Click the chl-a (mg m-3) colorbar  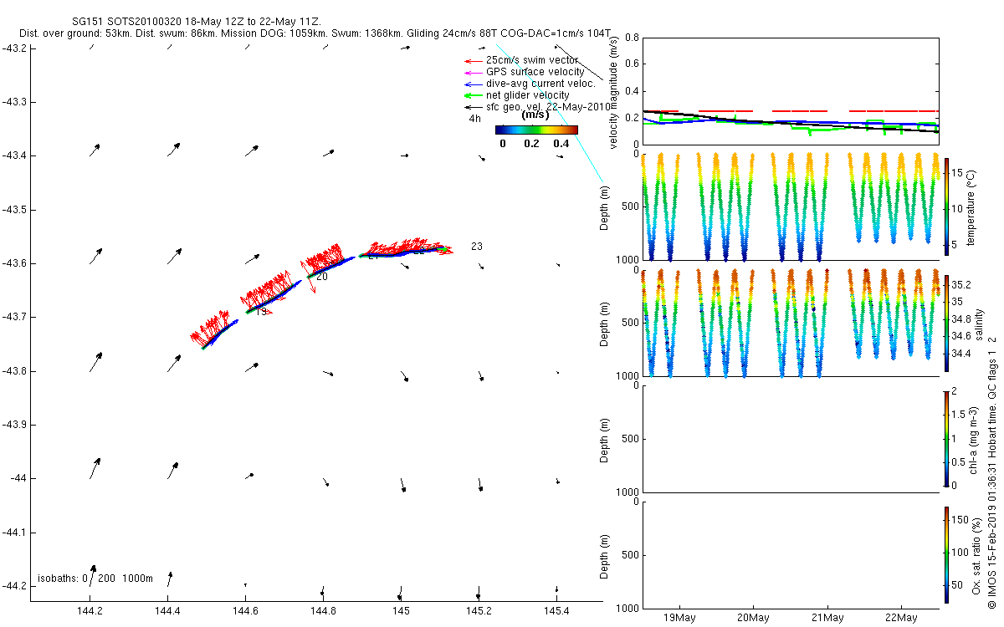click(x=946, y=437)
